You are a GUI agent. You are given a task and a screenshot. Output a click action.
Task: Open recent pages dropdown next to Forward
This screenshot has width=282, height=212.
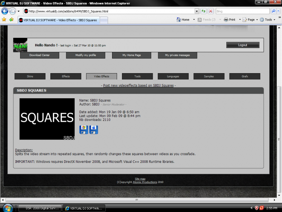pyautogui.click(x=19, y=11)
